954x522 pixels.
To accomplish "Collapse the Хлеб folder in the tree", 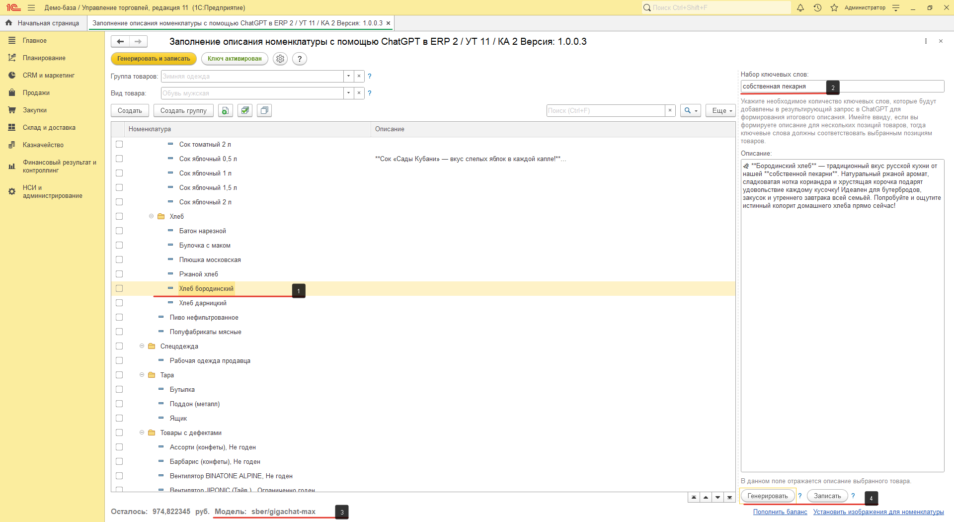I will (x=151, y=216).
